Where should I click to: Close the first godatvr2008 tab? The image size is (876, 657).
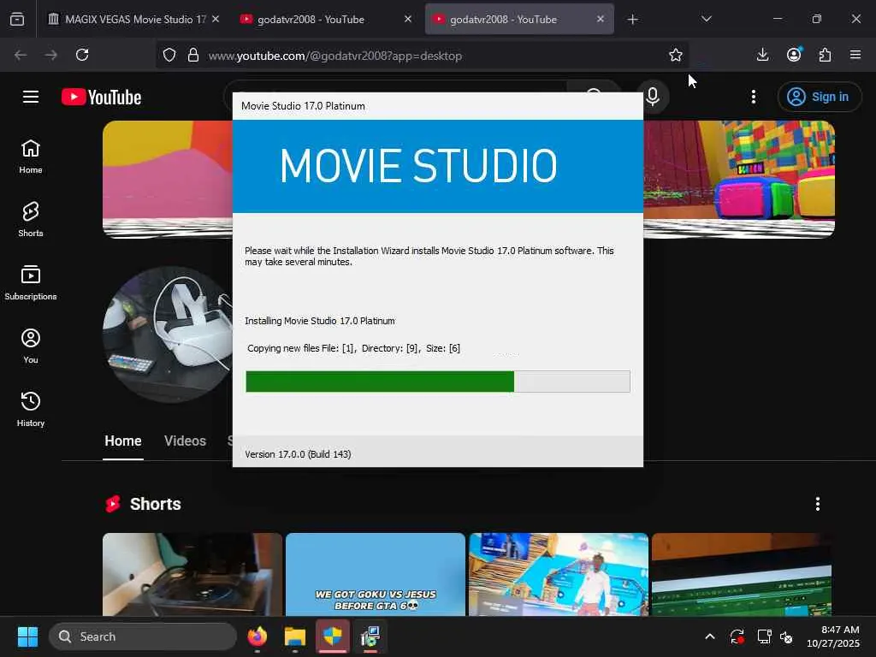pyautogui.click(x=408, y=19)
